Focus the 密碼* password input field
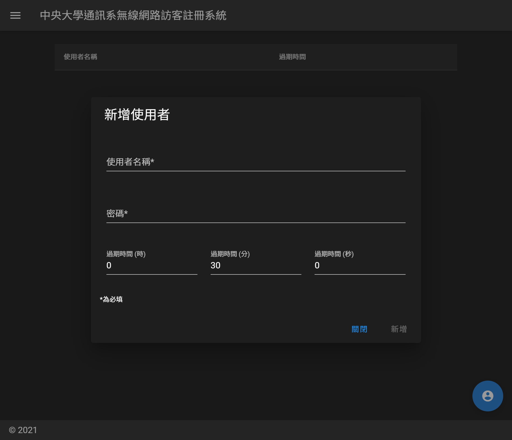The image size is (512, 440). coord(256,214)
